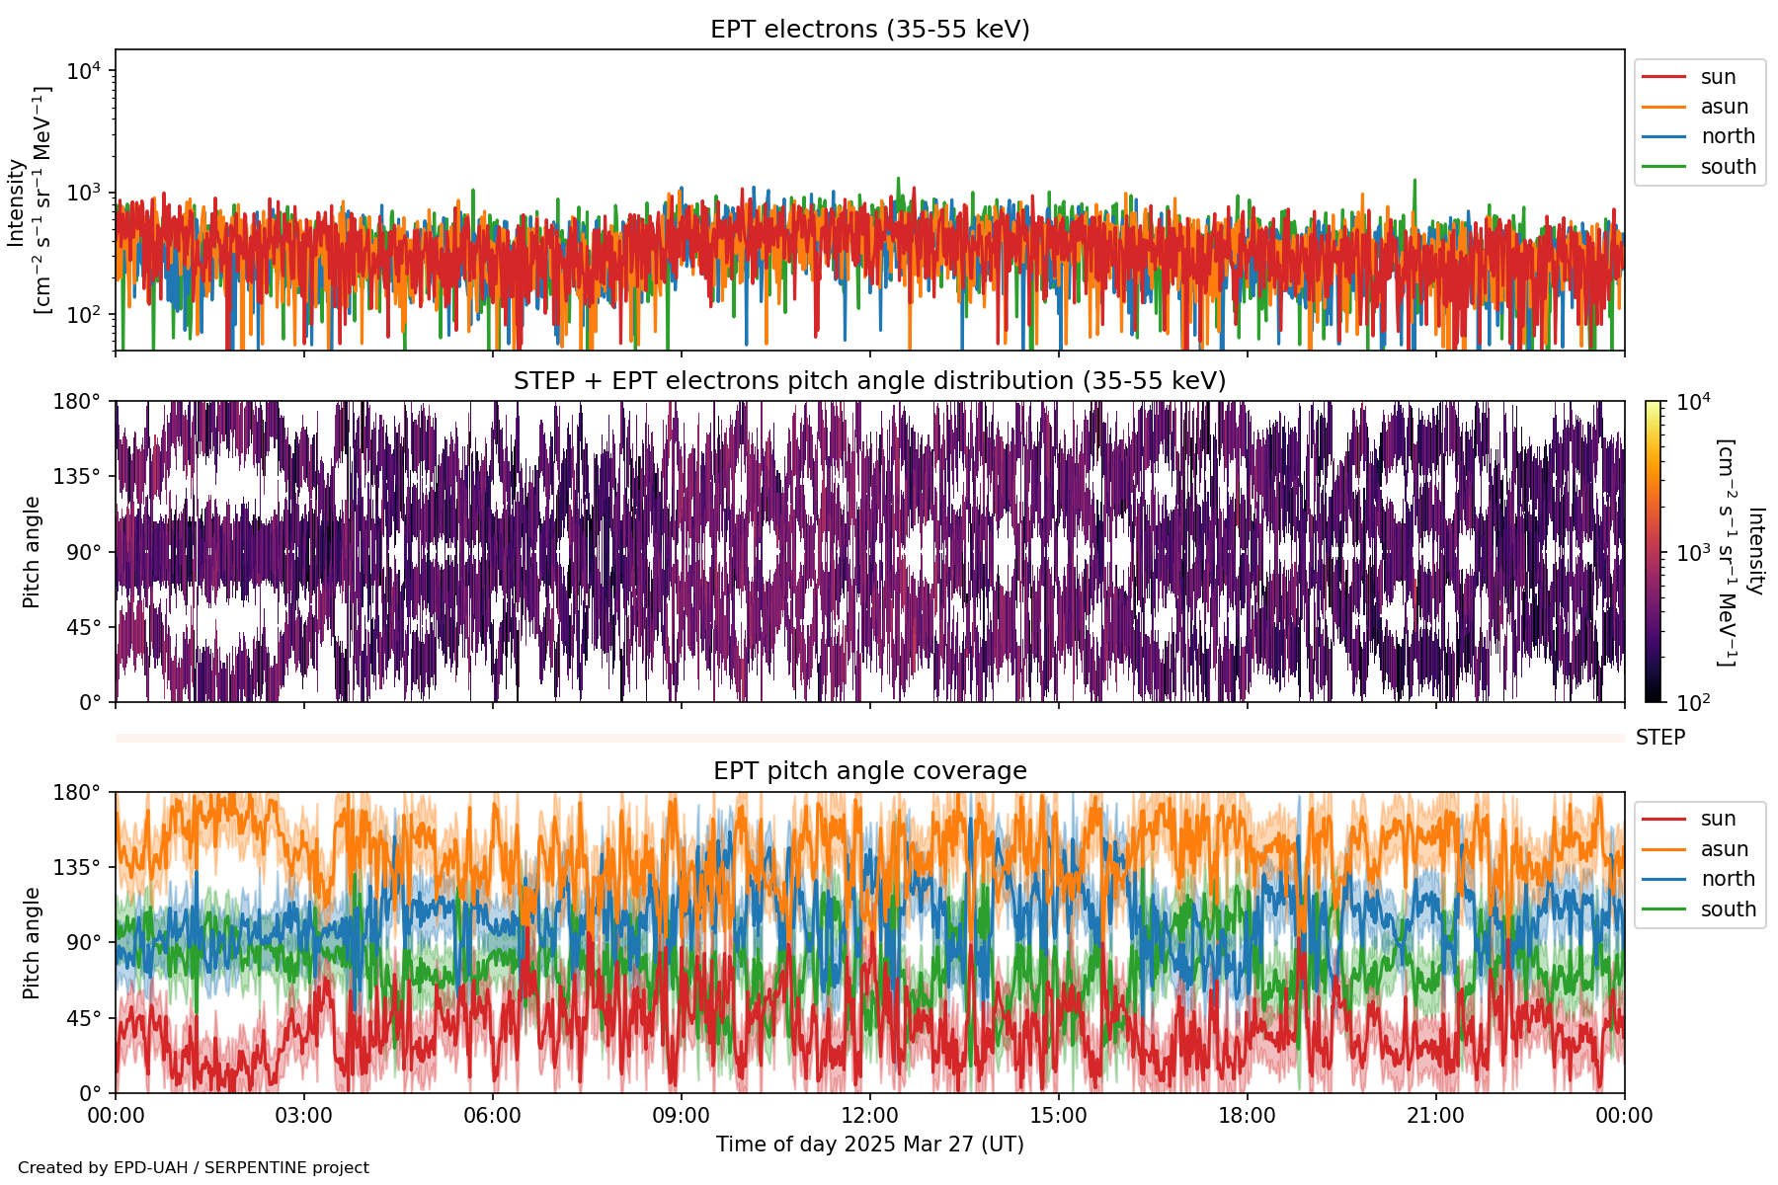Click the 'EPT pitch angle coverage' title
Viewport: 1778px width, 1185px height.
(x=869, y=771)
